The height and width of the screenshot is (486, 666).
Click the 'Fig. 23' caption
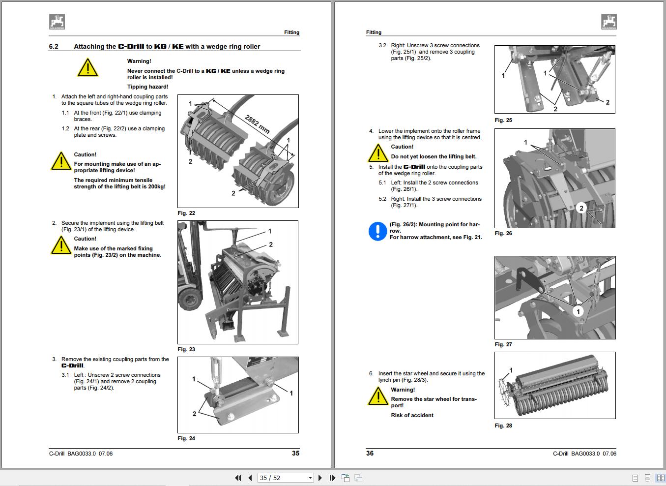(x=186, y=349)
